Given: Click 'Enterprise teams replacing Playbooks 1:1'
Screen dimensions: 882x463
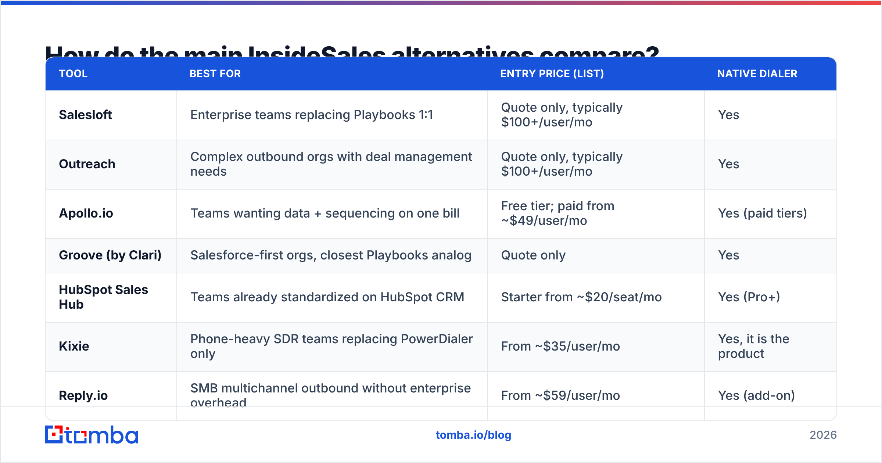Looking at the screenshot, I should coord(312,115).
